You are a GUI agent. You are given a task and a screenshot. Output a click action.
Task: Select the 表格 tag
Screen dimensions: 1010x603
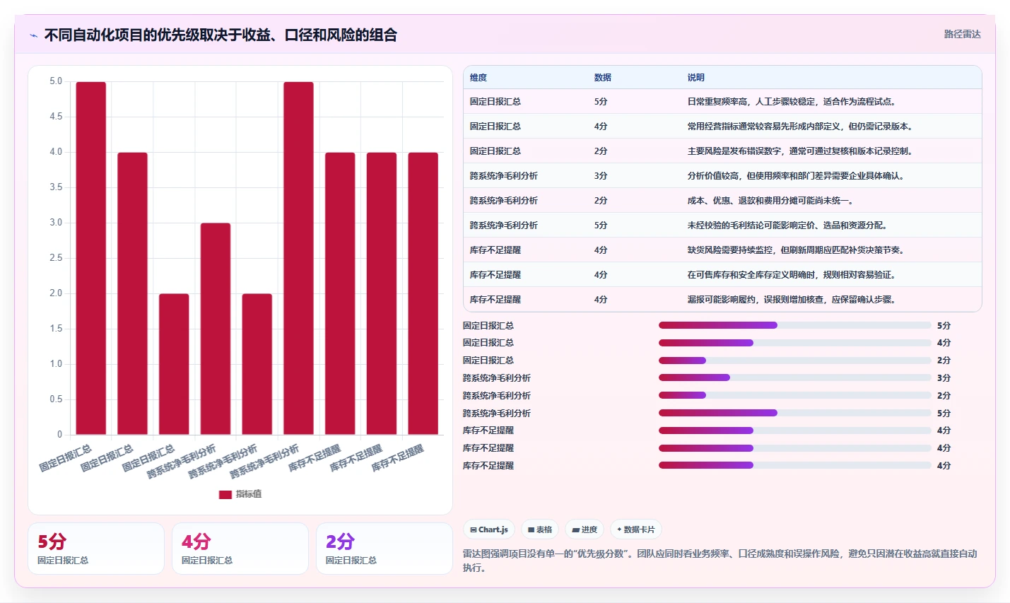(x=540, y=529)
